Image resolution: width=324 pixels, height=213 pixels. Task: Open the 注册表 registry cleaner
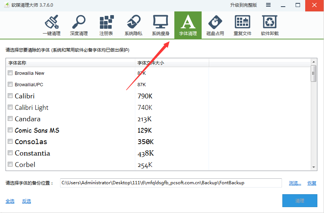(x=106, y=25)
